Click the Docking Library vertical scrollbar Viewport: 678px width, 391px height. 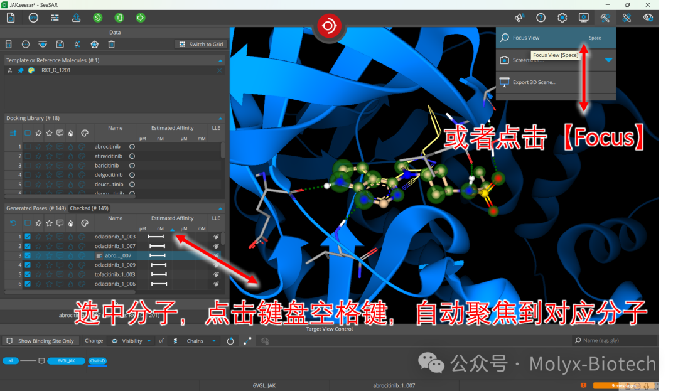point(223,151)
